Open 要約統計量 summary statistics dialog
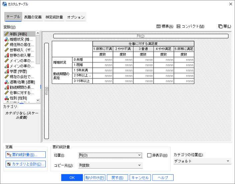Image resolution: width=235 pixels, height=184 pixels. pyautogui.click(x=26, y=155)
